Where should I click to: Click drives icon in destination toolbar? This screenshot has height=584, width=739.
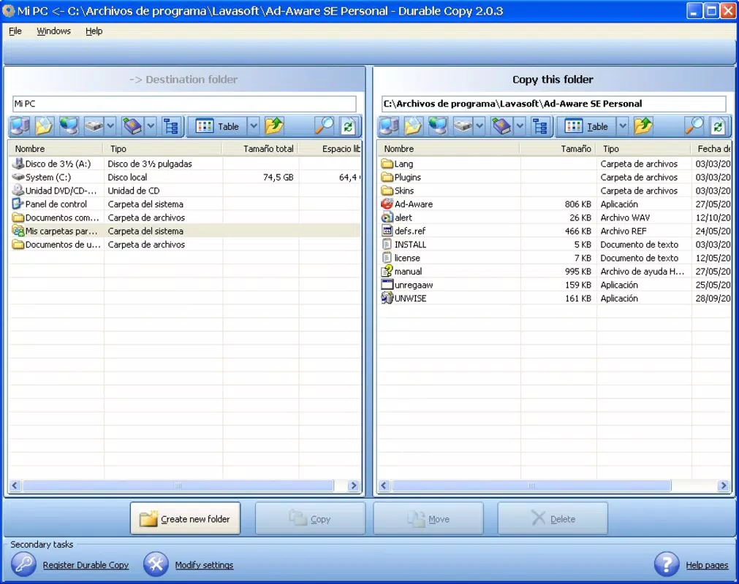click(x=94, y=126)
